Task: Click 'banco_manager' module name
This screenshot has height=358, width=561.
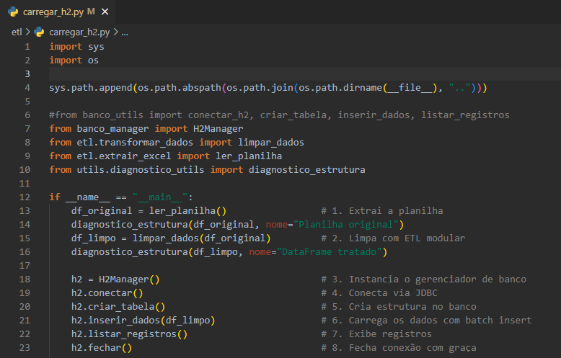Action: tap(112, 129)
